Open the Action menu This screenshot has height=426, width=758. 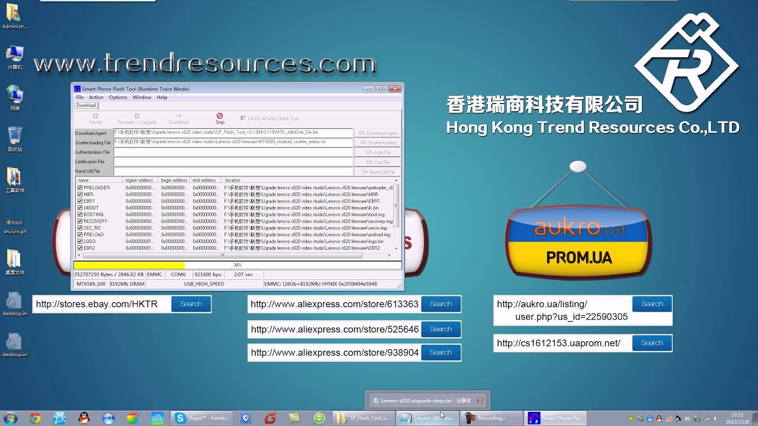[96, 97]
